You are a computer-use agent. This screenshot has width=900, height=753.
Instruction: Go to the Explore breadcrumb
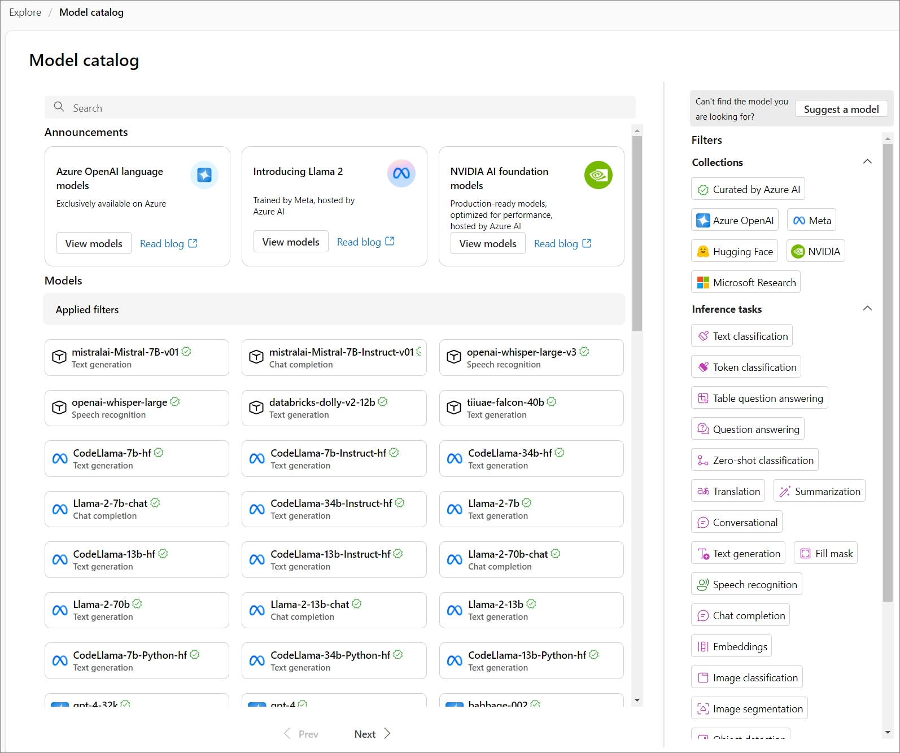(25, 12)
